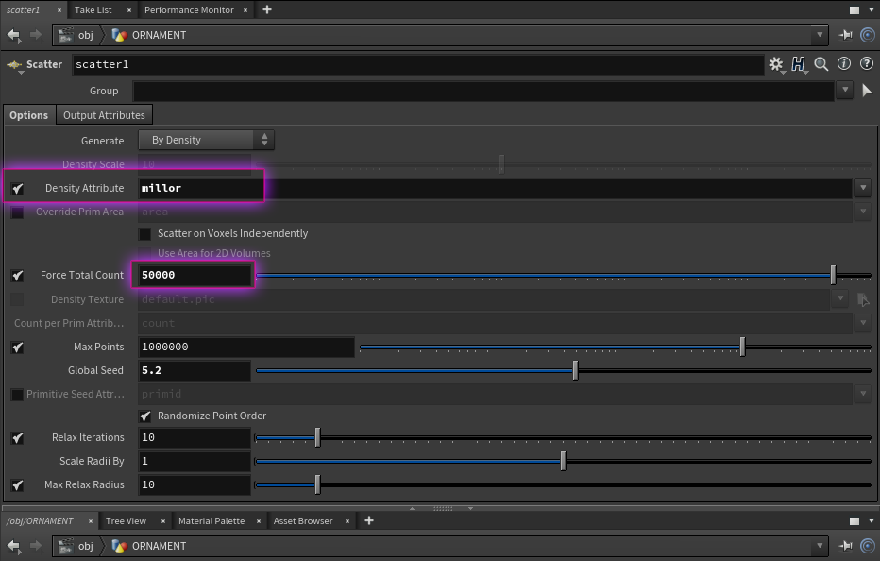
Task: Uncheck Randomize Point Order
Action: (x=144, y=416)
